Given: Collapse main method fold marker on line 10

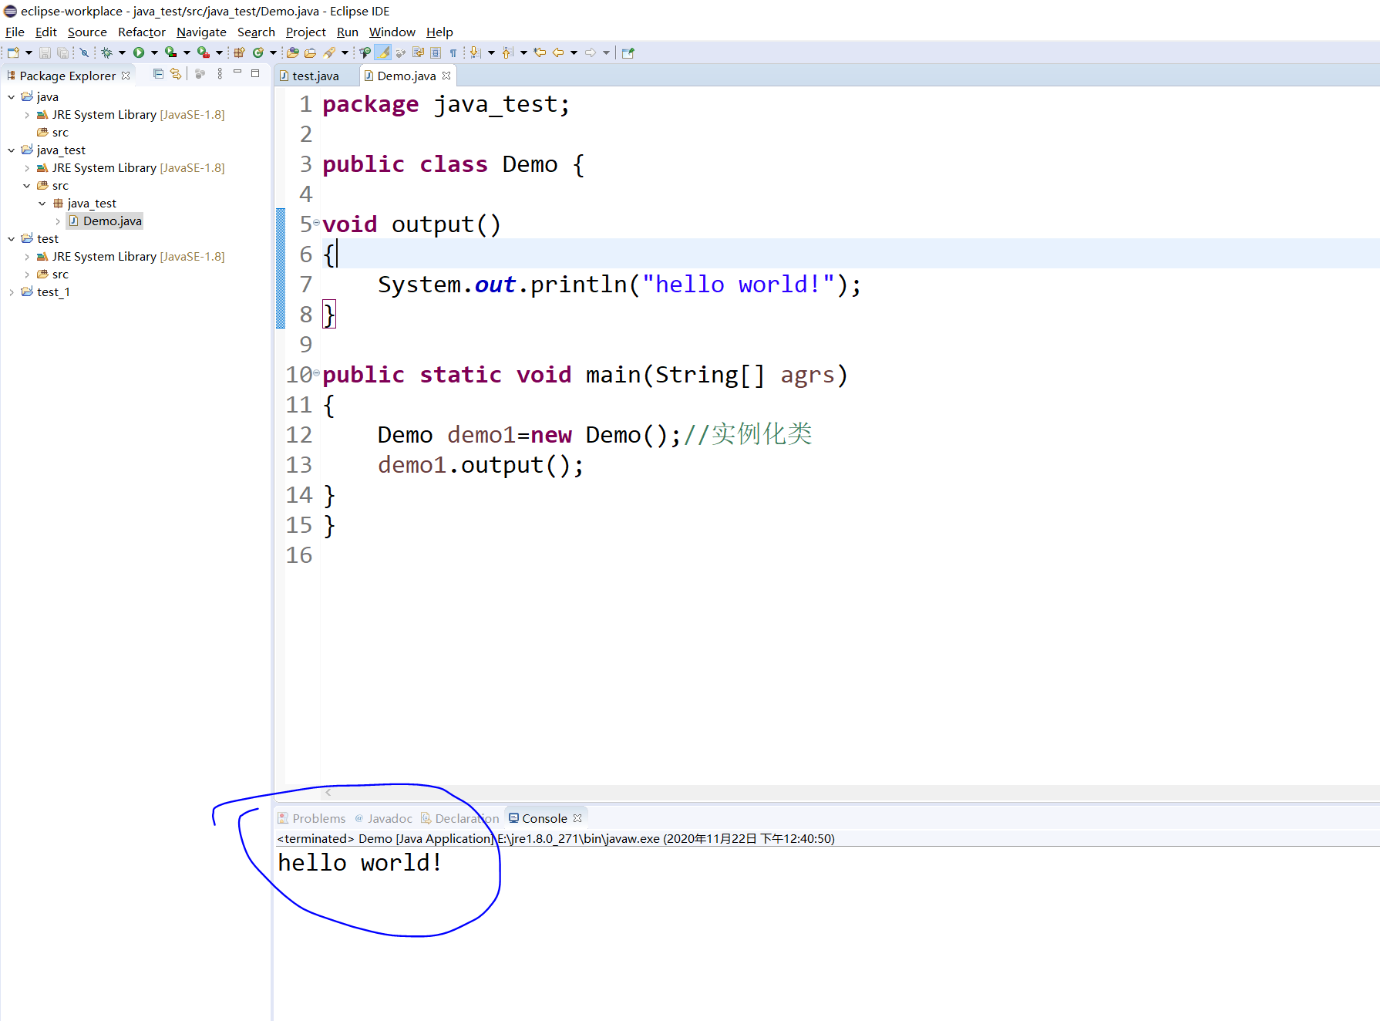Looking at the screenshot, I should coord(316,373).
